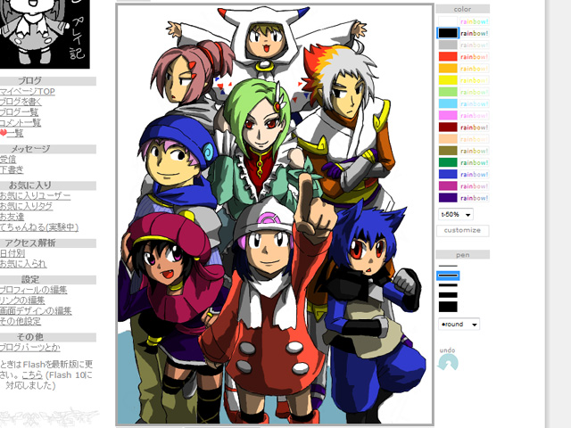Open the その他設定 link

pyautogui.click(x=21, y=321)
